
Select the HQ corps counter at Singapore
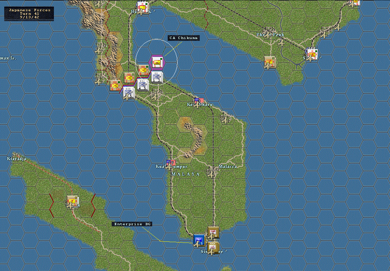[213, 248]
